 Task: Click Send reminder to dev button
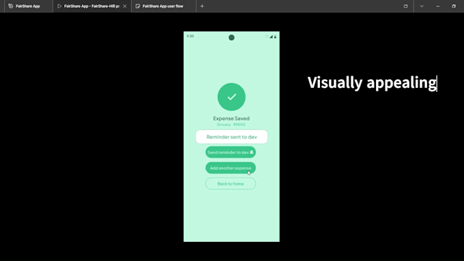point(231,152)
